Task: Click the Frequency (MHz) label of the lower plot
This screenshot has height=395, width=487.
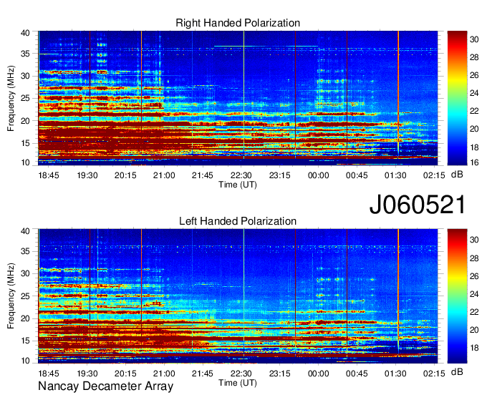Action: pos(11,296)
